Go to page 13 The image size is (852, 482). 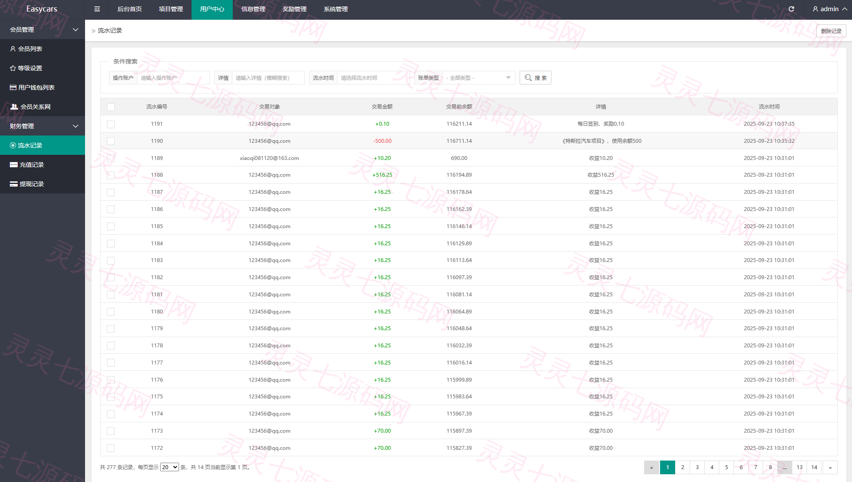coord(800,467)
